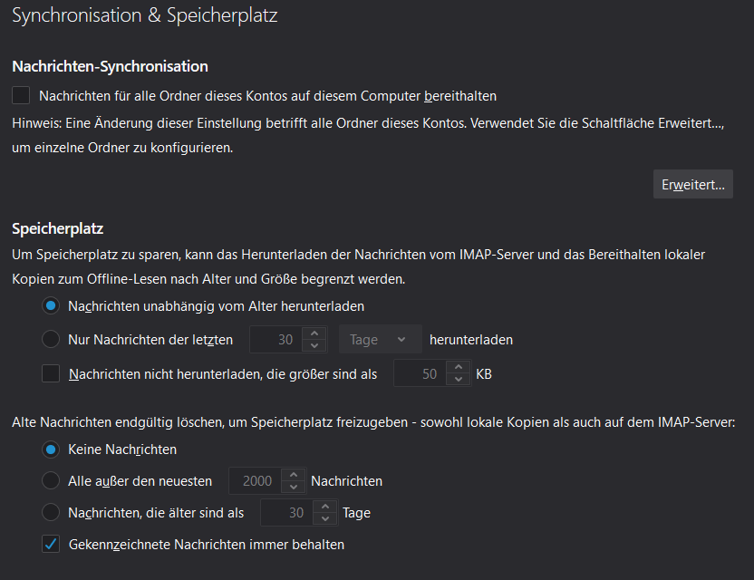Click the days number field showing 30
Image resolution: width=754 pixels, height=580 pixels.
tap(277, 340)
